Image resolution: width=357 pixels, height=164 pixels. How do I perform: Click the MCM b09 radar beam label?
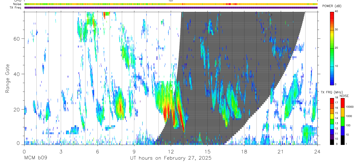(35, 158)
